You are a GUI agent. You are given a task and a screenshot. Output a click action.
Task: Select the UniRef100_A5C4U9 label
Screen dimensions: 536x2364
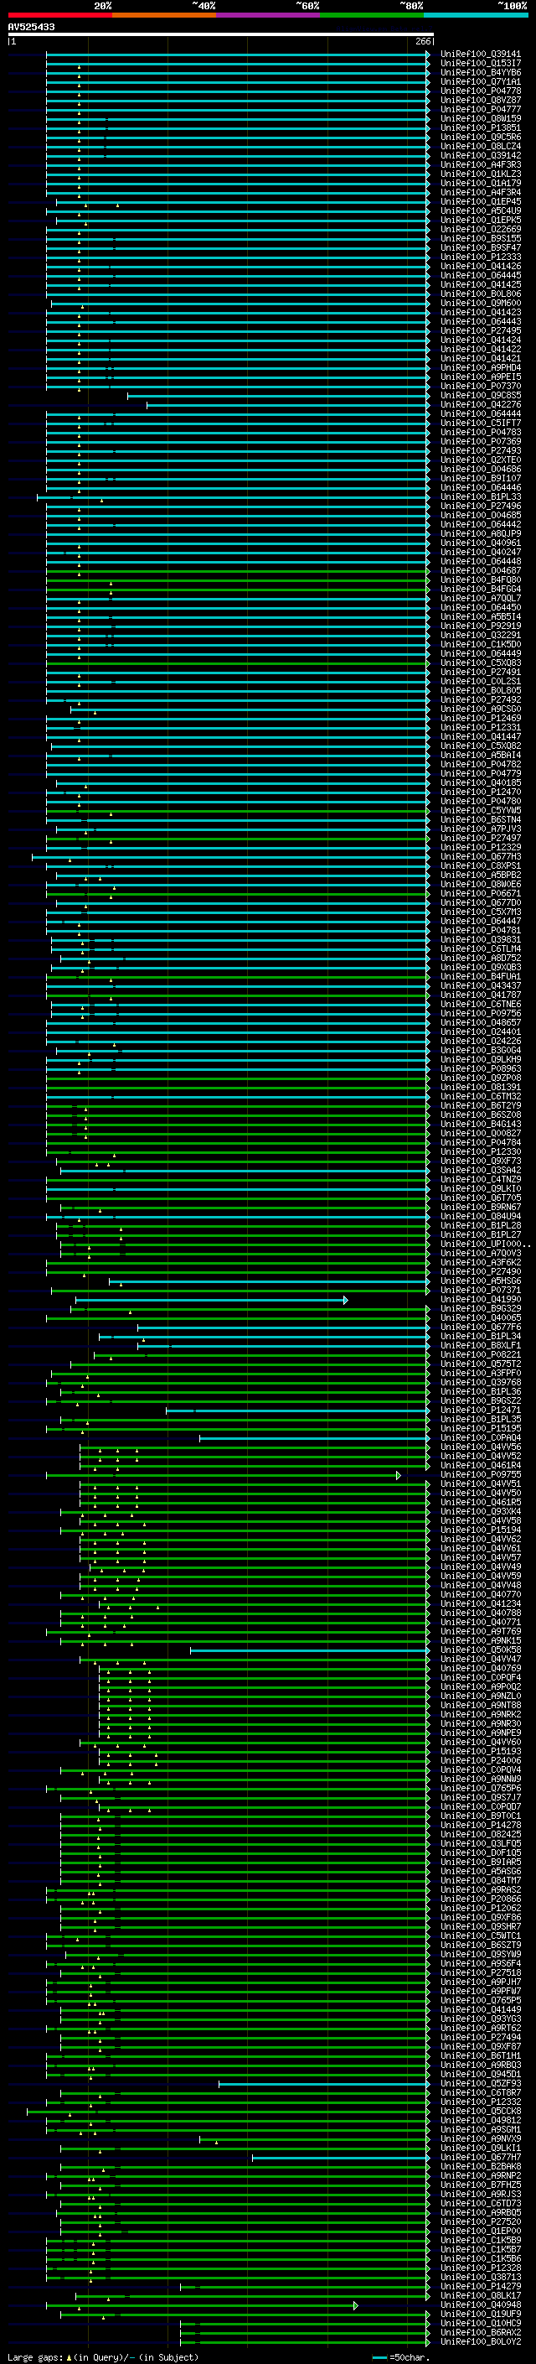(480, 211)
